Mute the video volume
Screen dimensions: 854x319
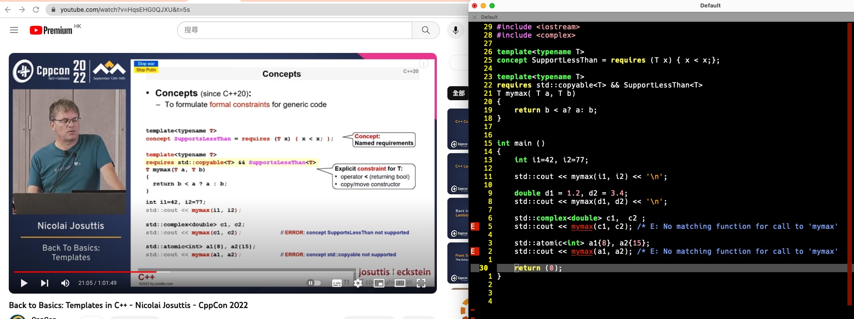click(65, 283)
